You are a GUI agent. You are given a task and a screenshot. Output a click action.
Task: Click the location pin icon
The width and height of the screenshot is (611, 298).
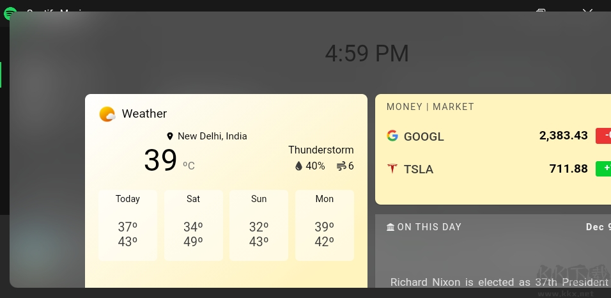coord(170,136)
